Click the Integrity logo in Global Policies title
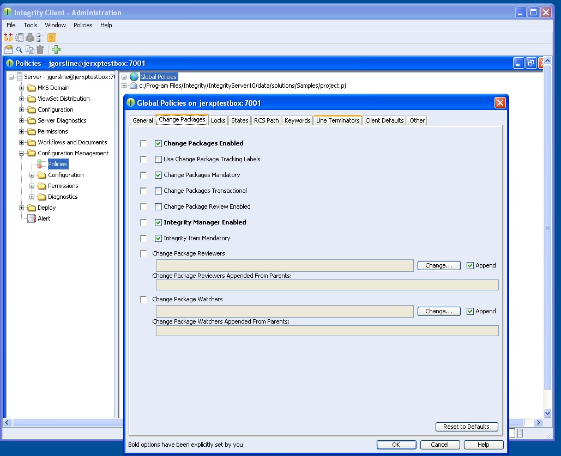 point(131,102)
